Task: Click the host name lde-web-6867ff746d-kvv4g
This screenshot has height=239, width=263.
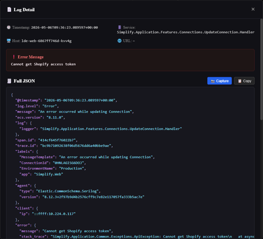Action: point(46,41)
